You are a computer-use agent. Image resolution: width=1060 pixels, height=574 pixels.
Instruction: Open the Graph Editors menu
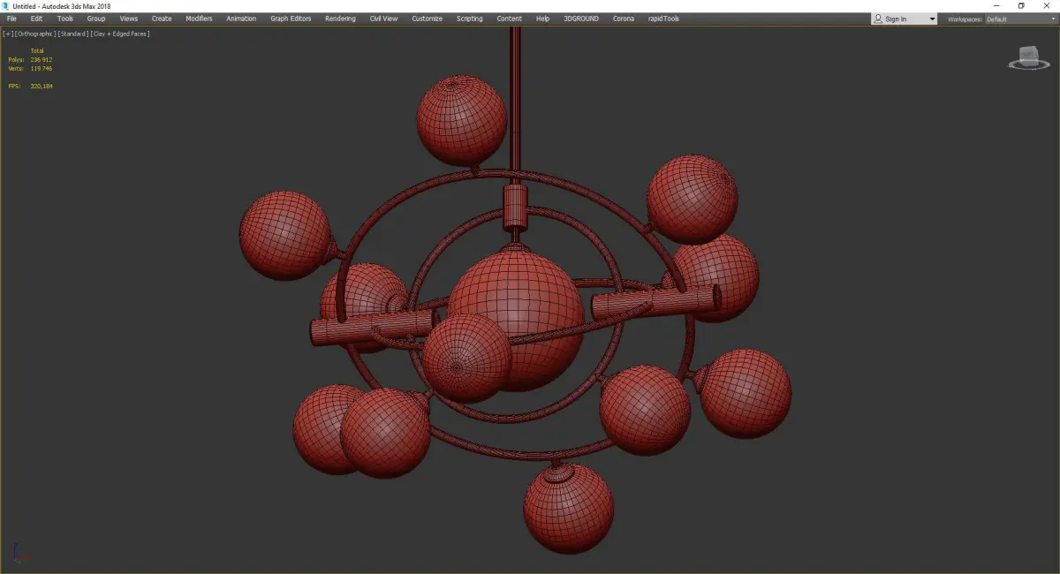(291, 19)
